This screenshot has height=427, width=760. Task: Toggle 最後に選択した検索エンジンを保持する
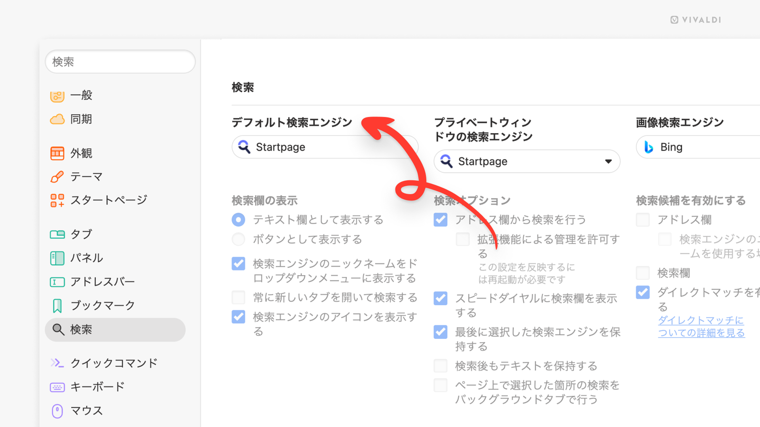click(x=441, y=332)
